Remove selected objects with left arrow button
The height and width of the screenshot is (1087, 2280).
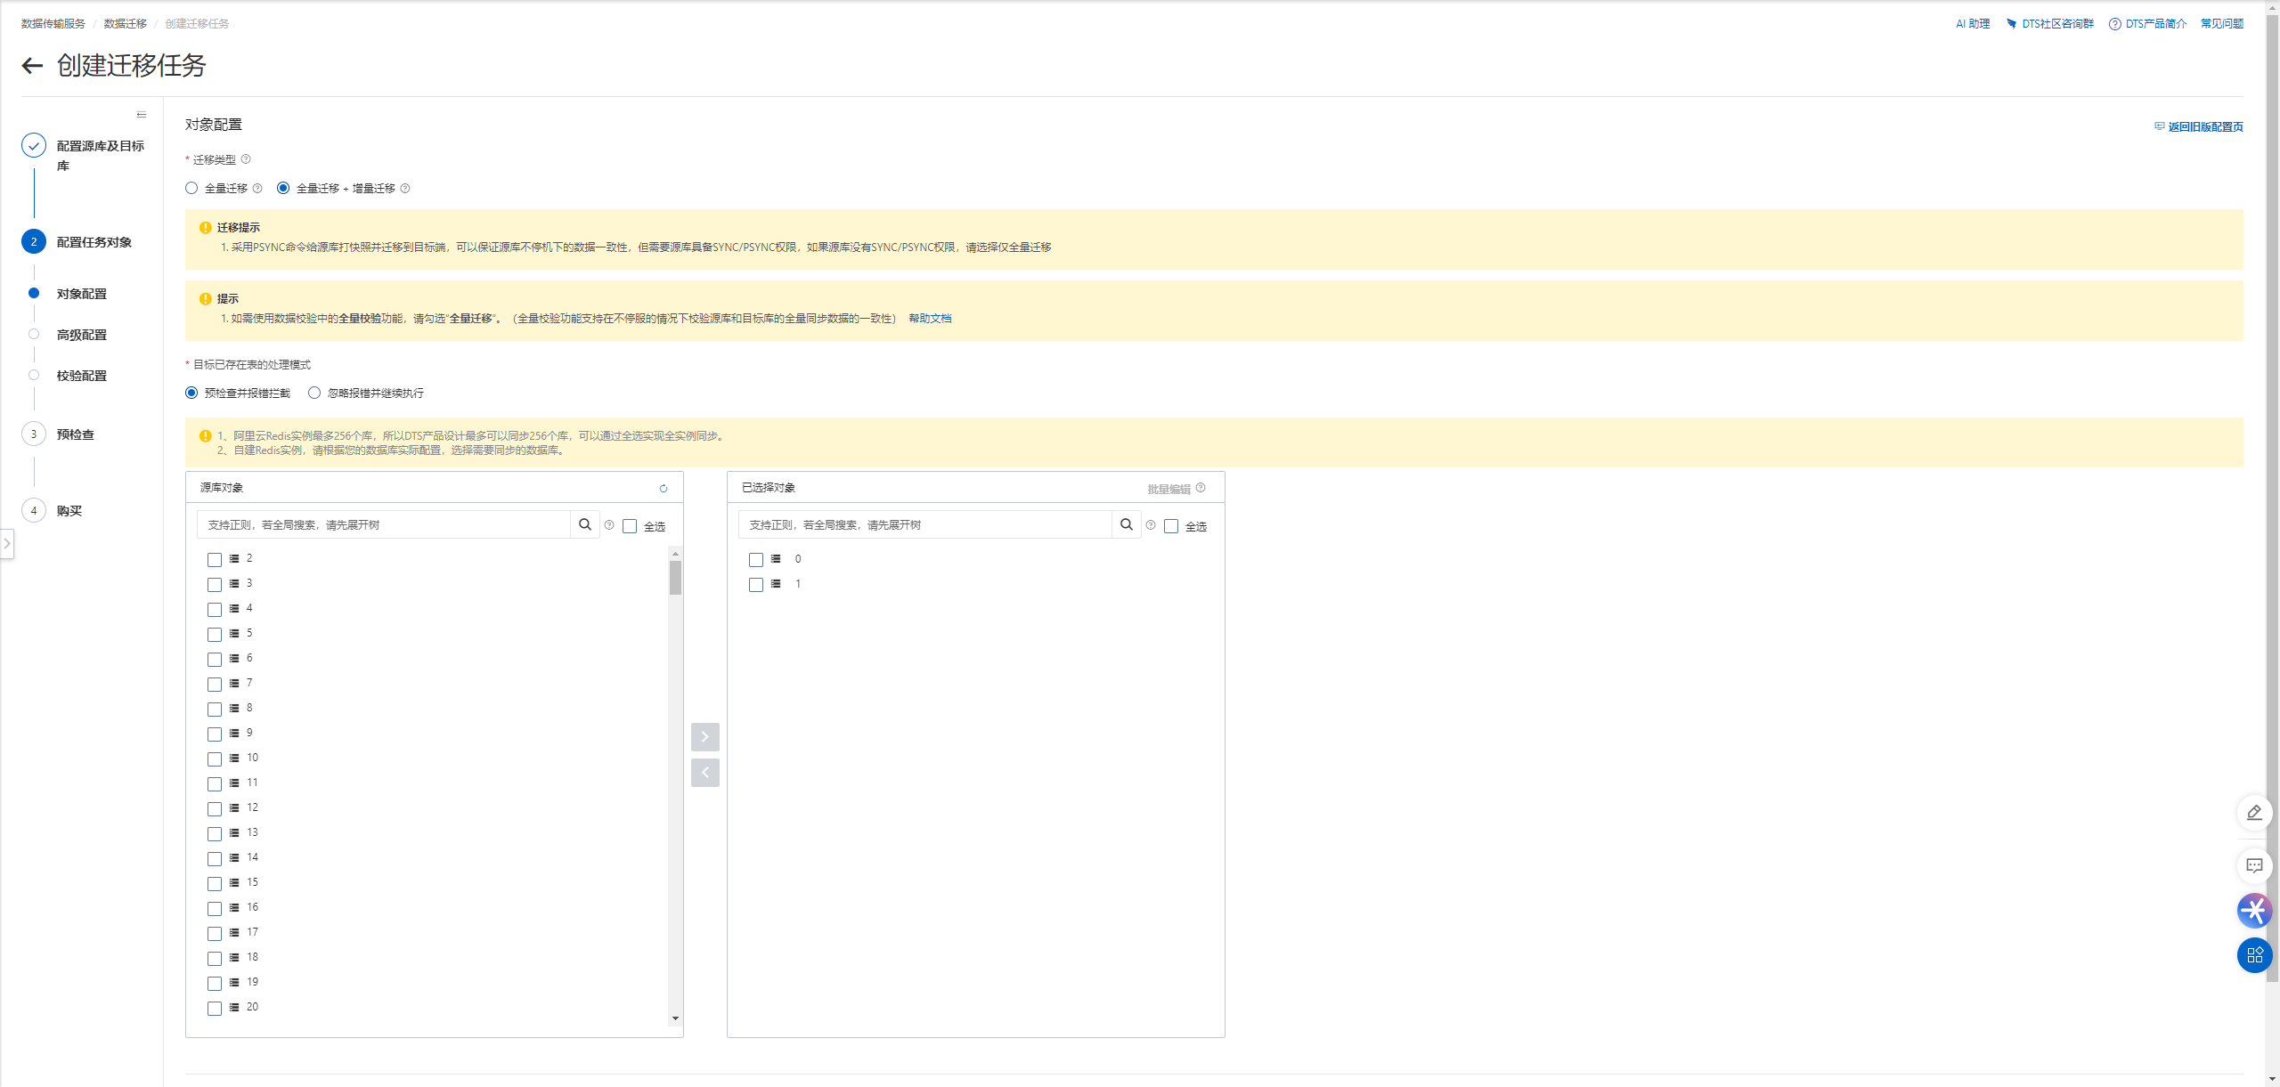(704, 773)
